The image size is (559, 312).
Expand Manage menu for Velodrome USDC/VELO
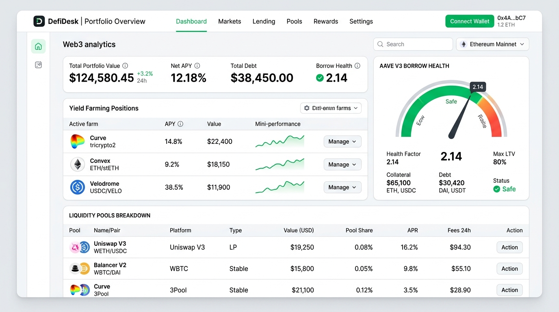(342, 187)
